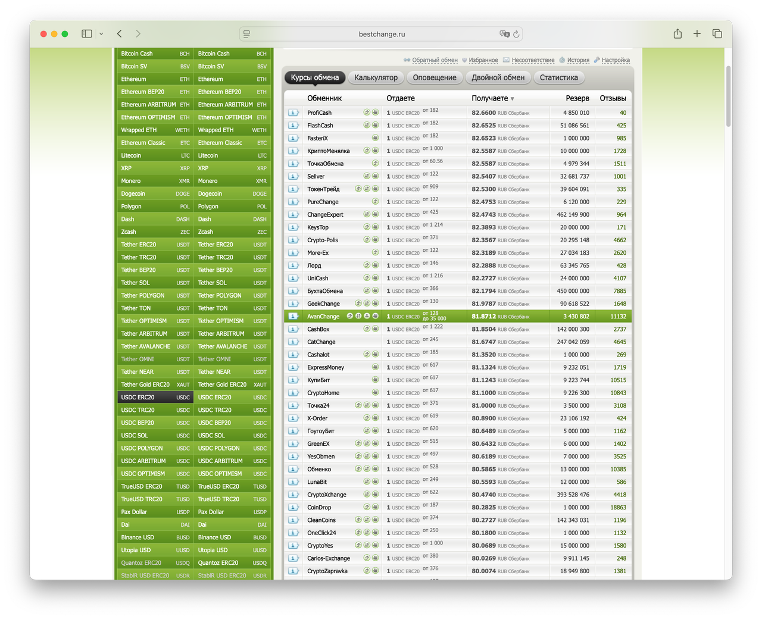Viewport: 762px width, 619px height.
Task: Open ChangeExpert's 964 reviews link
Action: (x=621, y=215)
